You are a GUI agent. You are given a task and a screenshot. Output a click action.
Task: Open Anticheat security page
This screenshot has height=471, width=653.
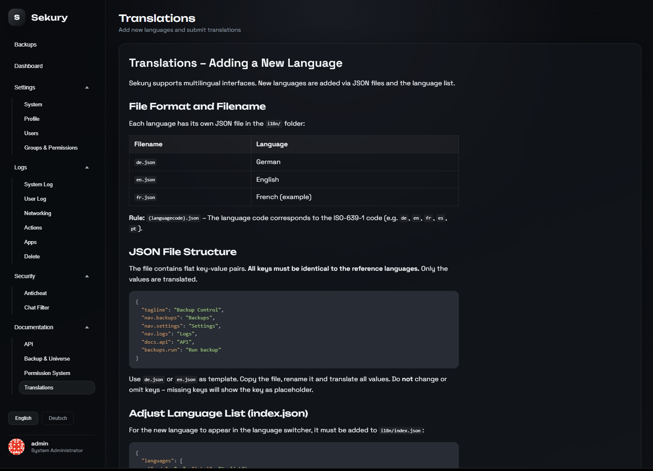[x=35, y=293]
